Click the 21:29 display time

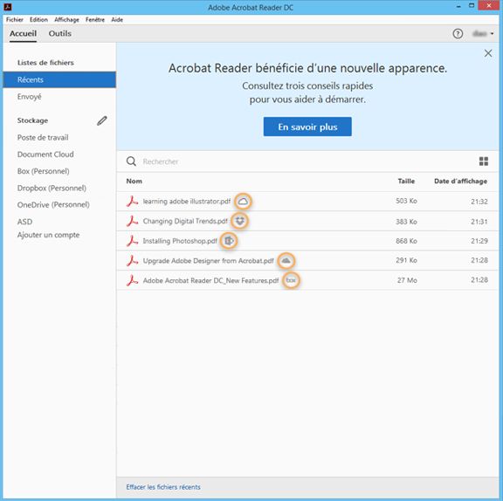479,241
